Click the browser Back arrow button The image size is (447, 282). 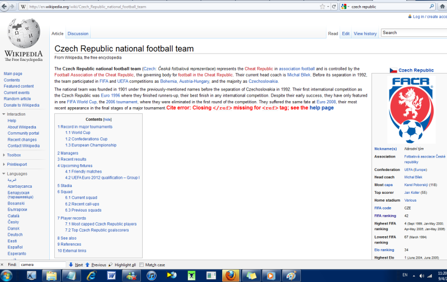[6, 7]
